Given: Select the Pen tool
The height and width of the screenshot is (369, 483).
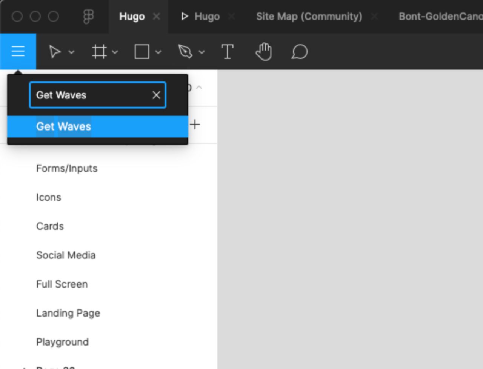Looking at the screenshot, I should (x=185, y=52).
